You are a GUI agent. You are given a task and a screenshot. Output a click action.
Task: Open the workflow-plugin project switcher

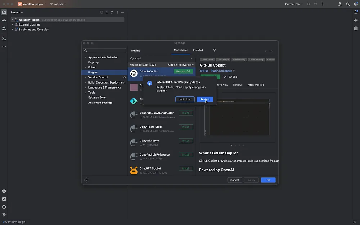(x=32, y=4)
